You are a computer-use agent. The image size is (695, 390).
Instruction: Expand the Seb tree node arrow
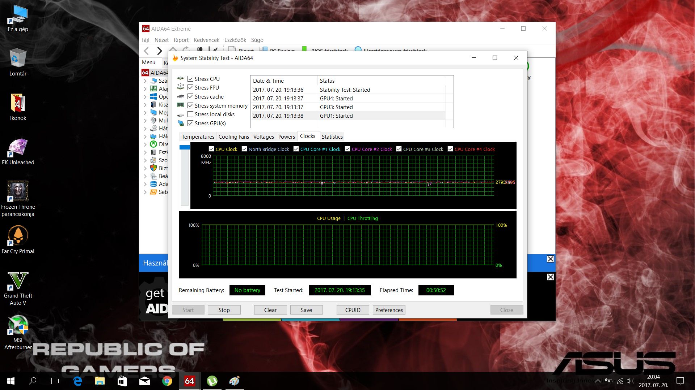click(145, 192)
